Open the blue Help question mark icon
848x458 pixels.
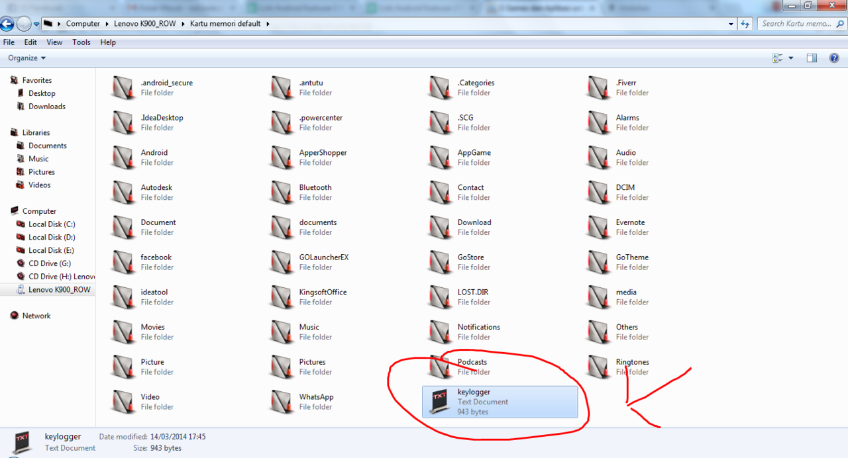coord(834,58)
